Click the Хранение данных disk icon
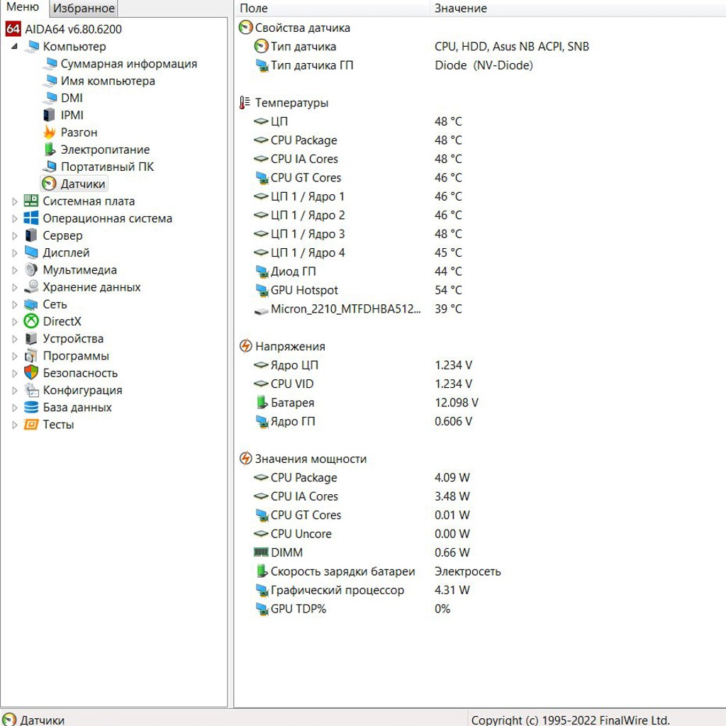Image resolution: width=726 pixels, height=726 pixels. (x=31, y=286)
